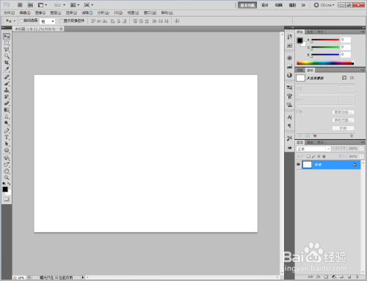Select the Horizontal Type tool
The width and height of the screenshot is (367, 281).
point(7,138)
